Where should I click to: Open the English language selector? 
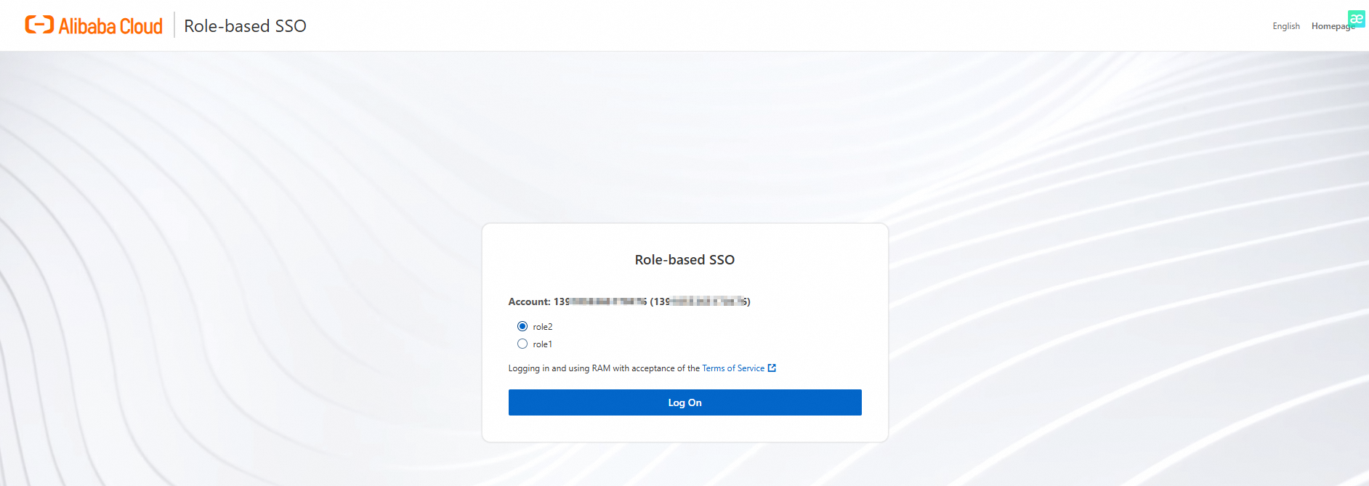coord(1286,26)
